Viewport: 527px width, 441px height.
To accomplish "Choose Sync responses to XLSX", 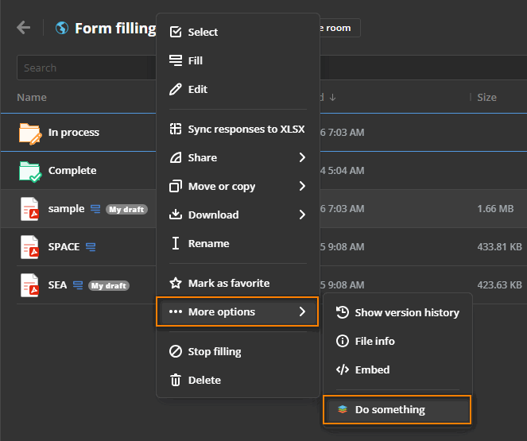I will 238,129.
